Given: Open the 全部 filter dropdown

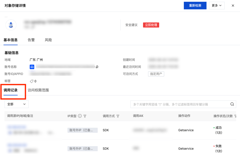Looking at the screenshot, I should point(17,104).
